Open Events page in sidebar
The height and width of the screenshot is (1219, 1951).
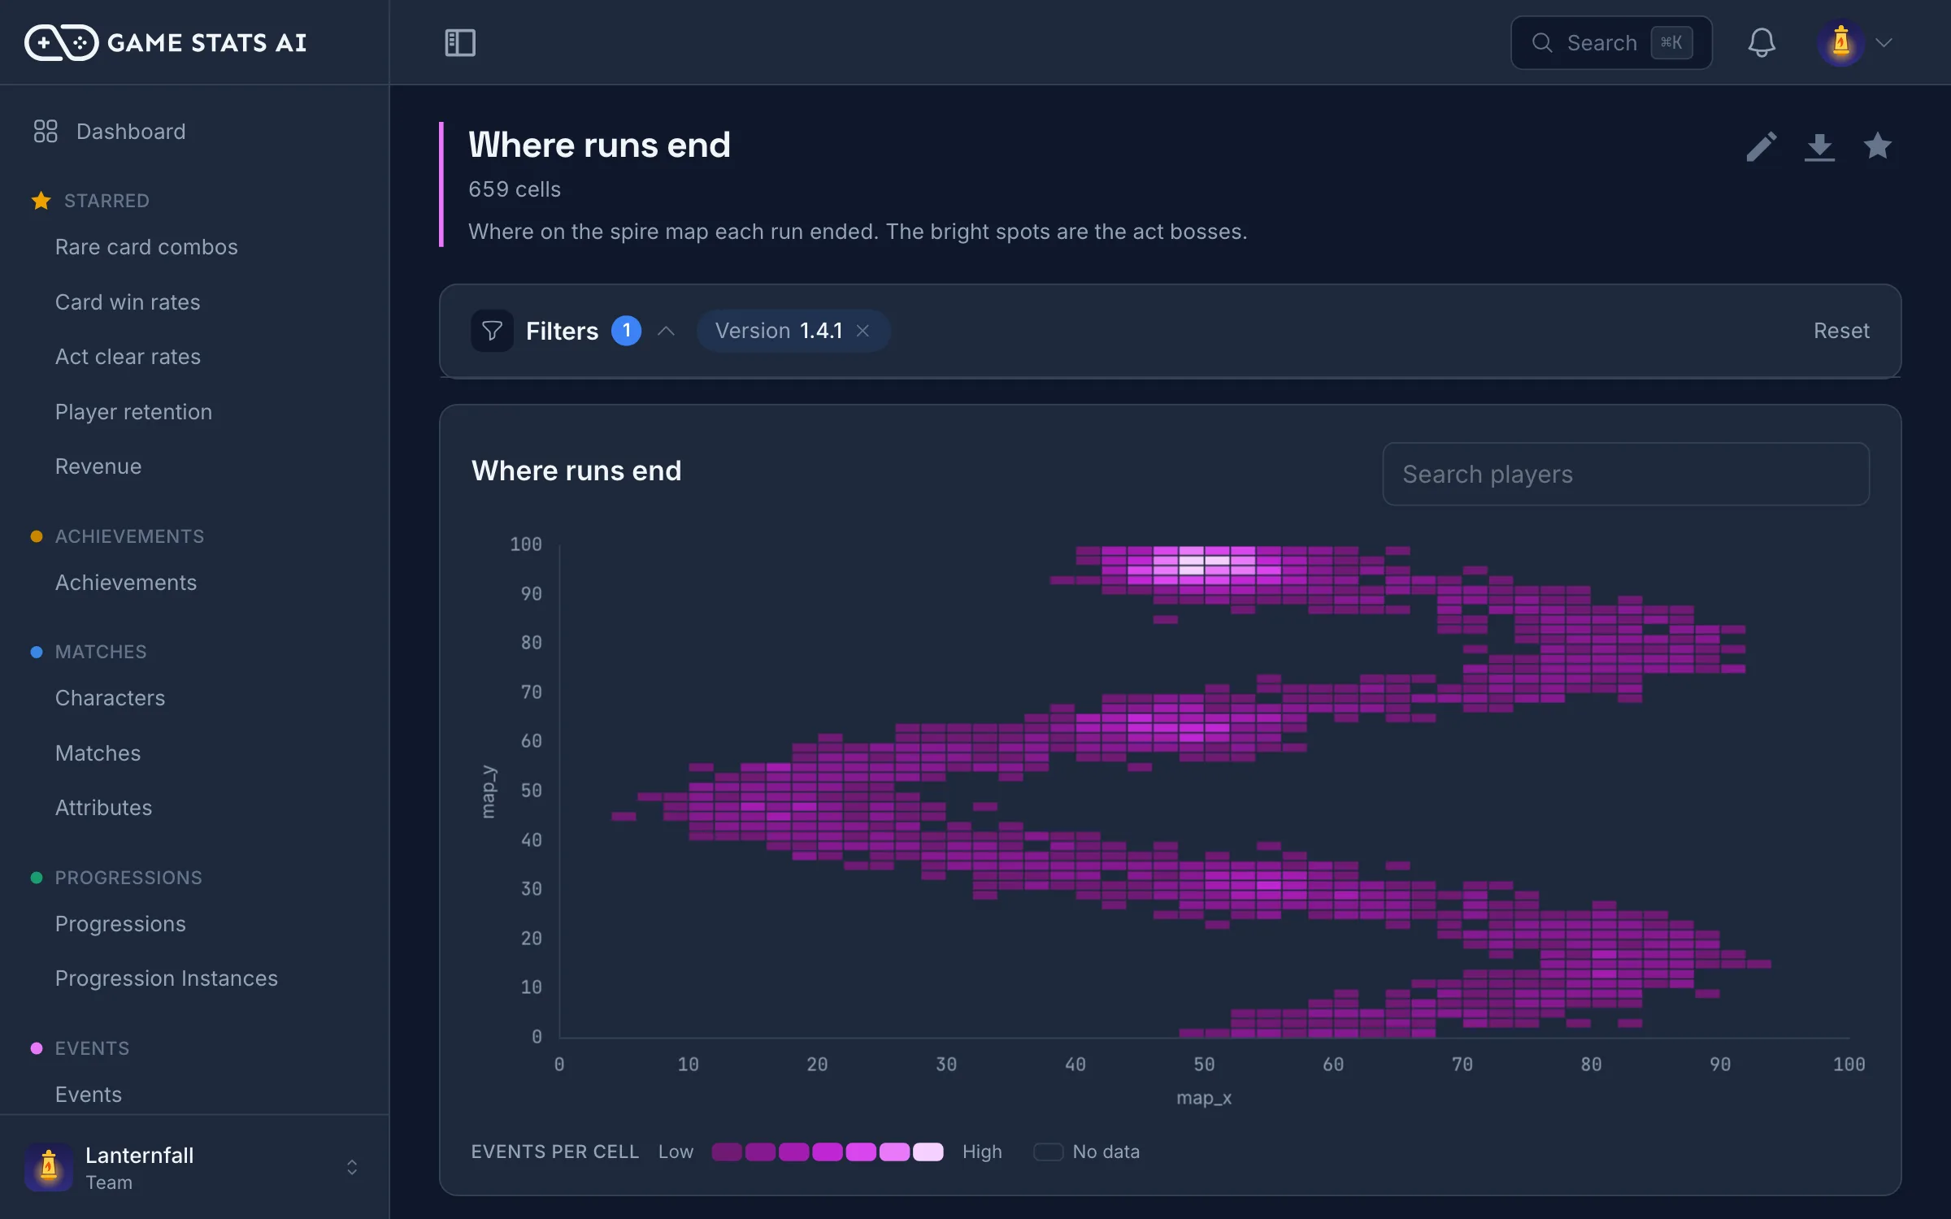pyautogui.click(x=89, y=1095)
